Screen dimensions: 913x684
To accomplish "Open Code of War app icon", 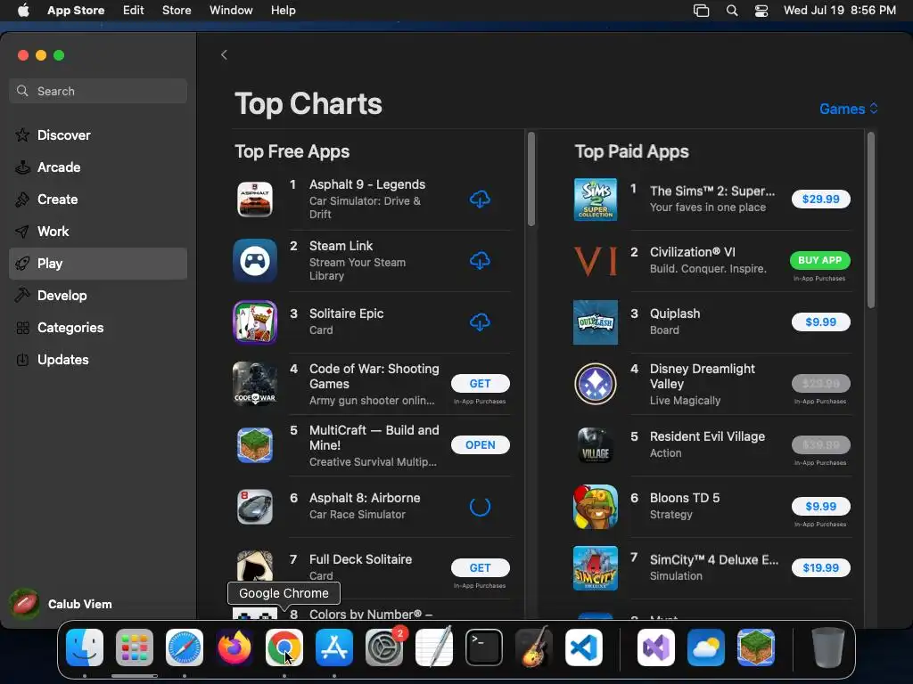I will click(255, 383).
